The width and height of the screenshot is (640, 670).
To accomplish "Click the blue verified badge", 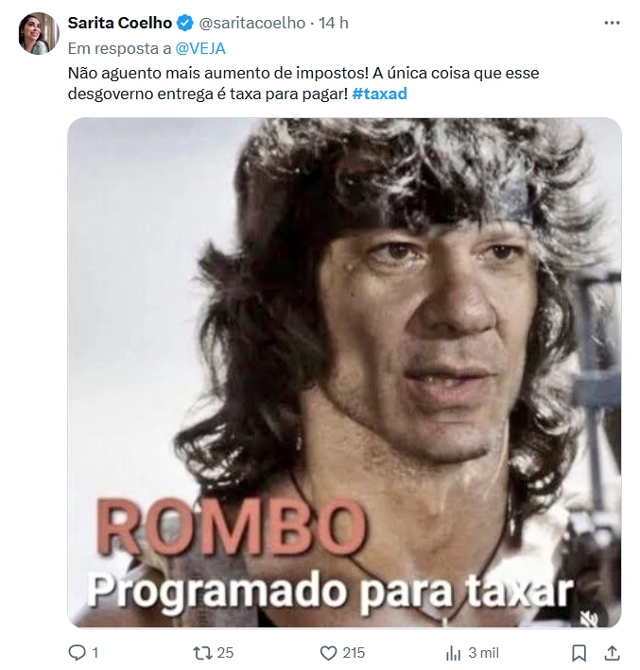I will (x=184, y=23).
